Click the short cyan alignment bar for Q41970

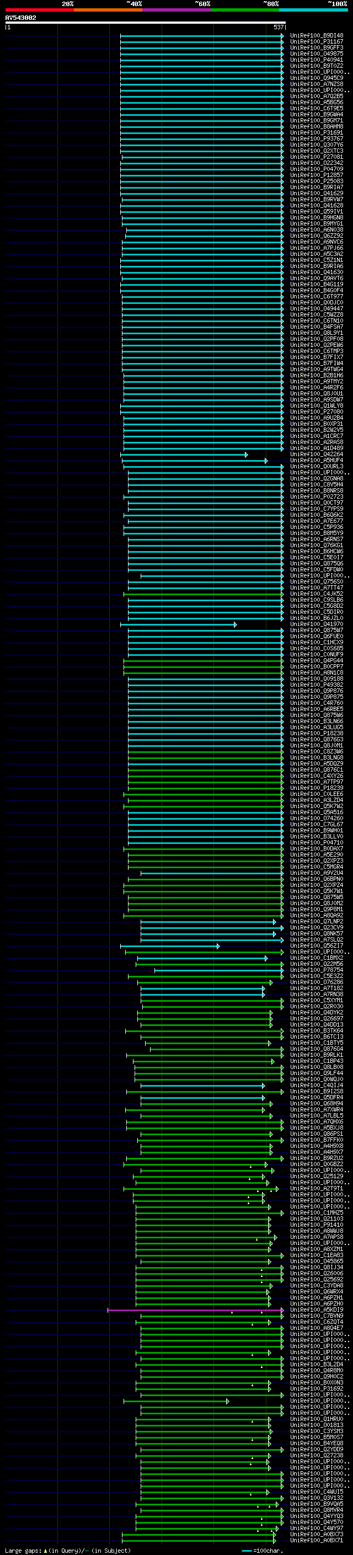coord(179,624)
